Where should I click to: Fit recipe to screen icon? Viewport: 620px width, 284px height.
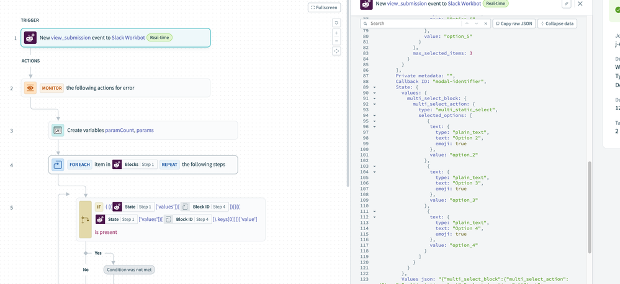point(336,51)
